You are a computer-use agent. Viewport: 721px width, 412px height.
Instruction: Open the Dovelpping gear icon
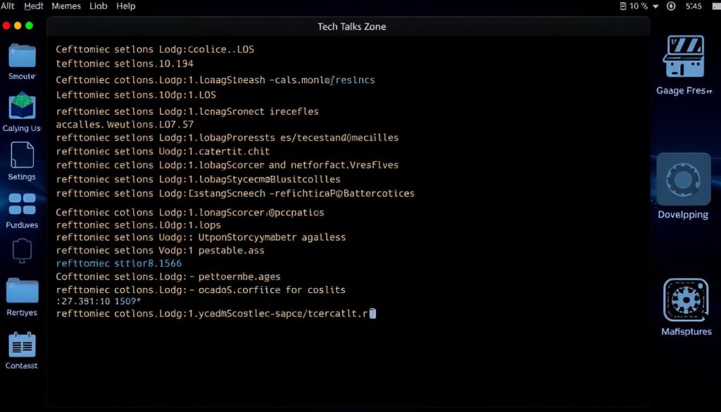(683, 180)
